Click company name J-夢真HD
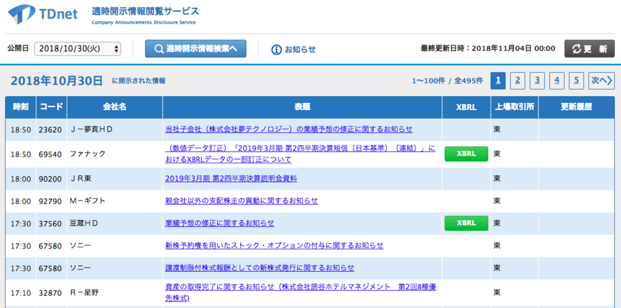The height and width of the screenshot is (308, 621). coord(91,129)
